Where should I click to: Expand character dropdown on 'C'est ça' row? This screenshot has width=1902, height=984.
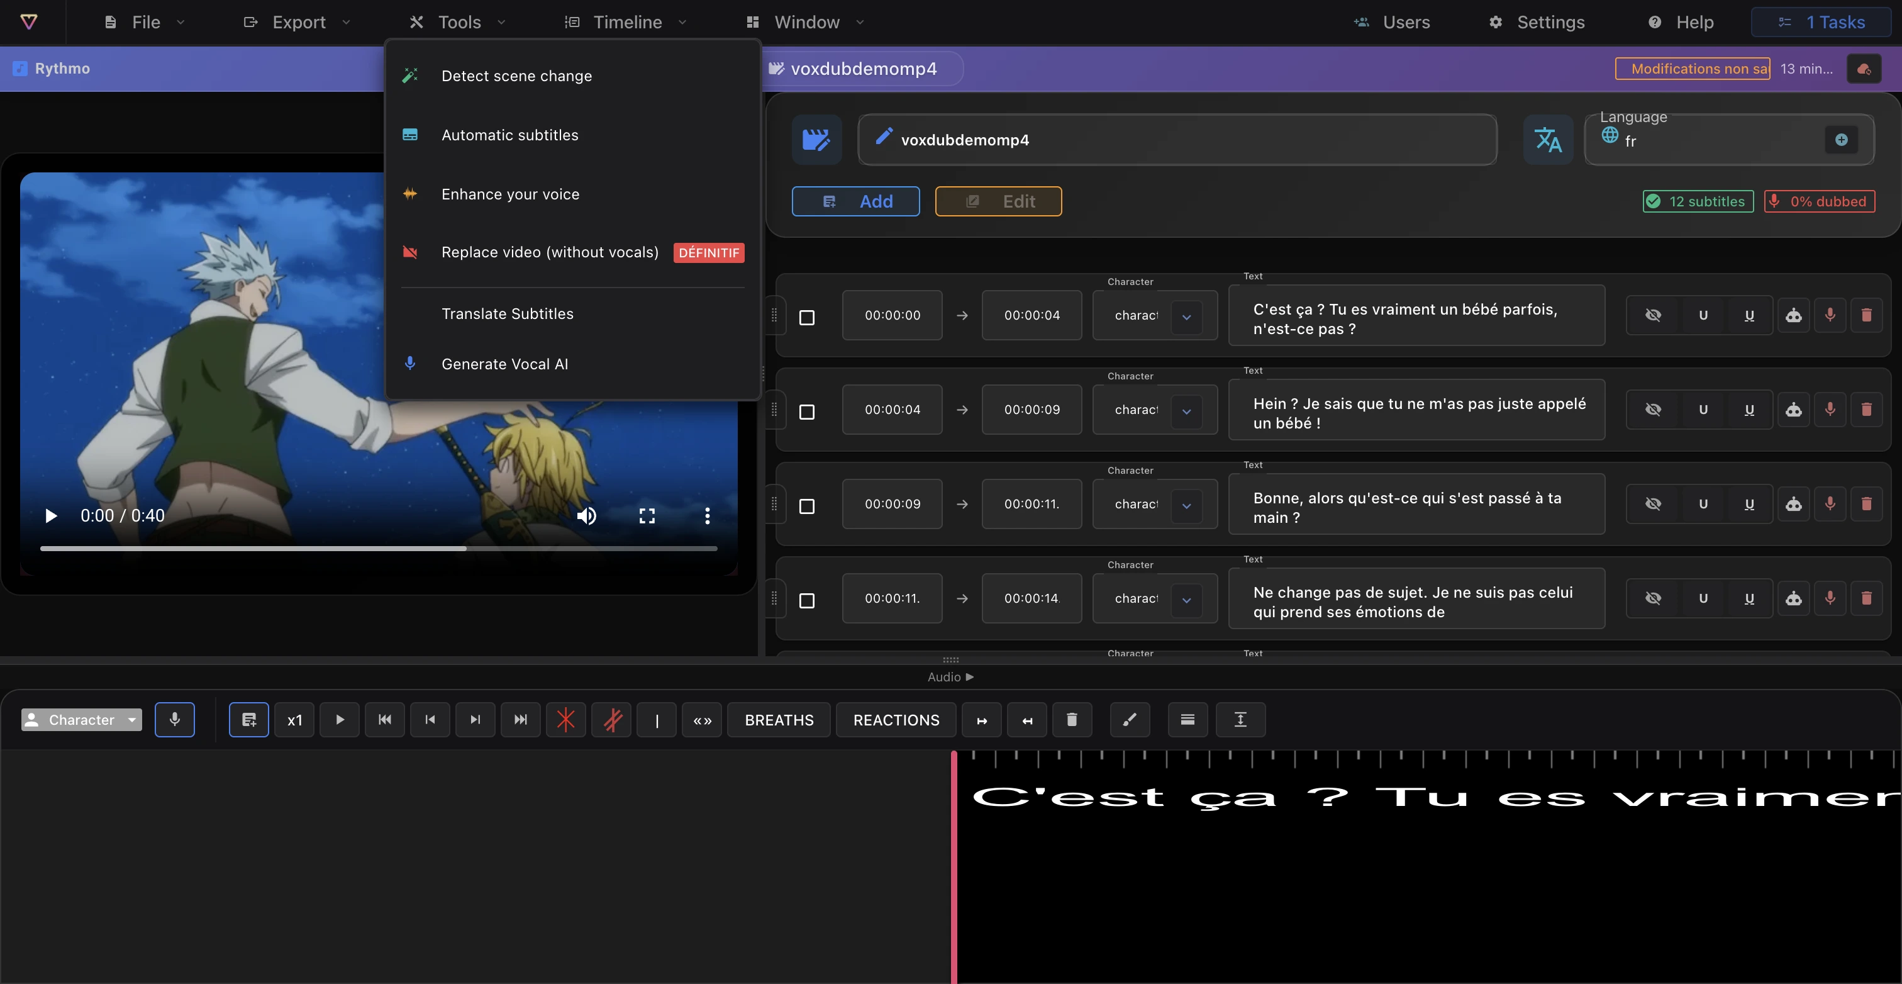click(x=1186, y=317)
